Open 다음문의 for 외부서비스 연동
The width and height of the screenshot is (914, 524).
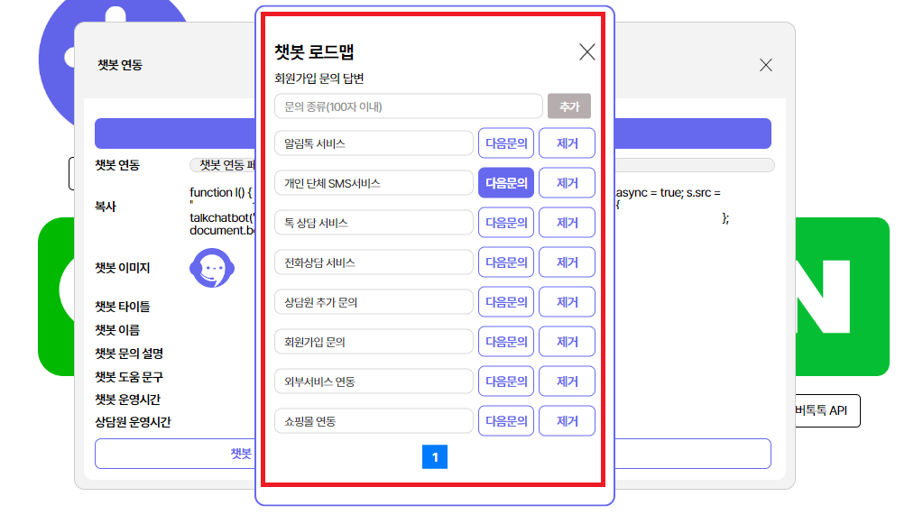pyautogui.click(x=506, y=382)
